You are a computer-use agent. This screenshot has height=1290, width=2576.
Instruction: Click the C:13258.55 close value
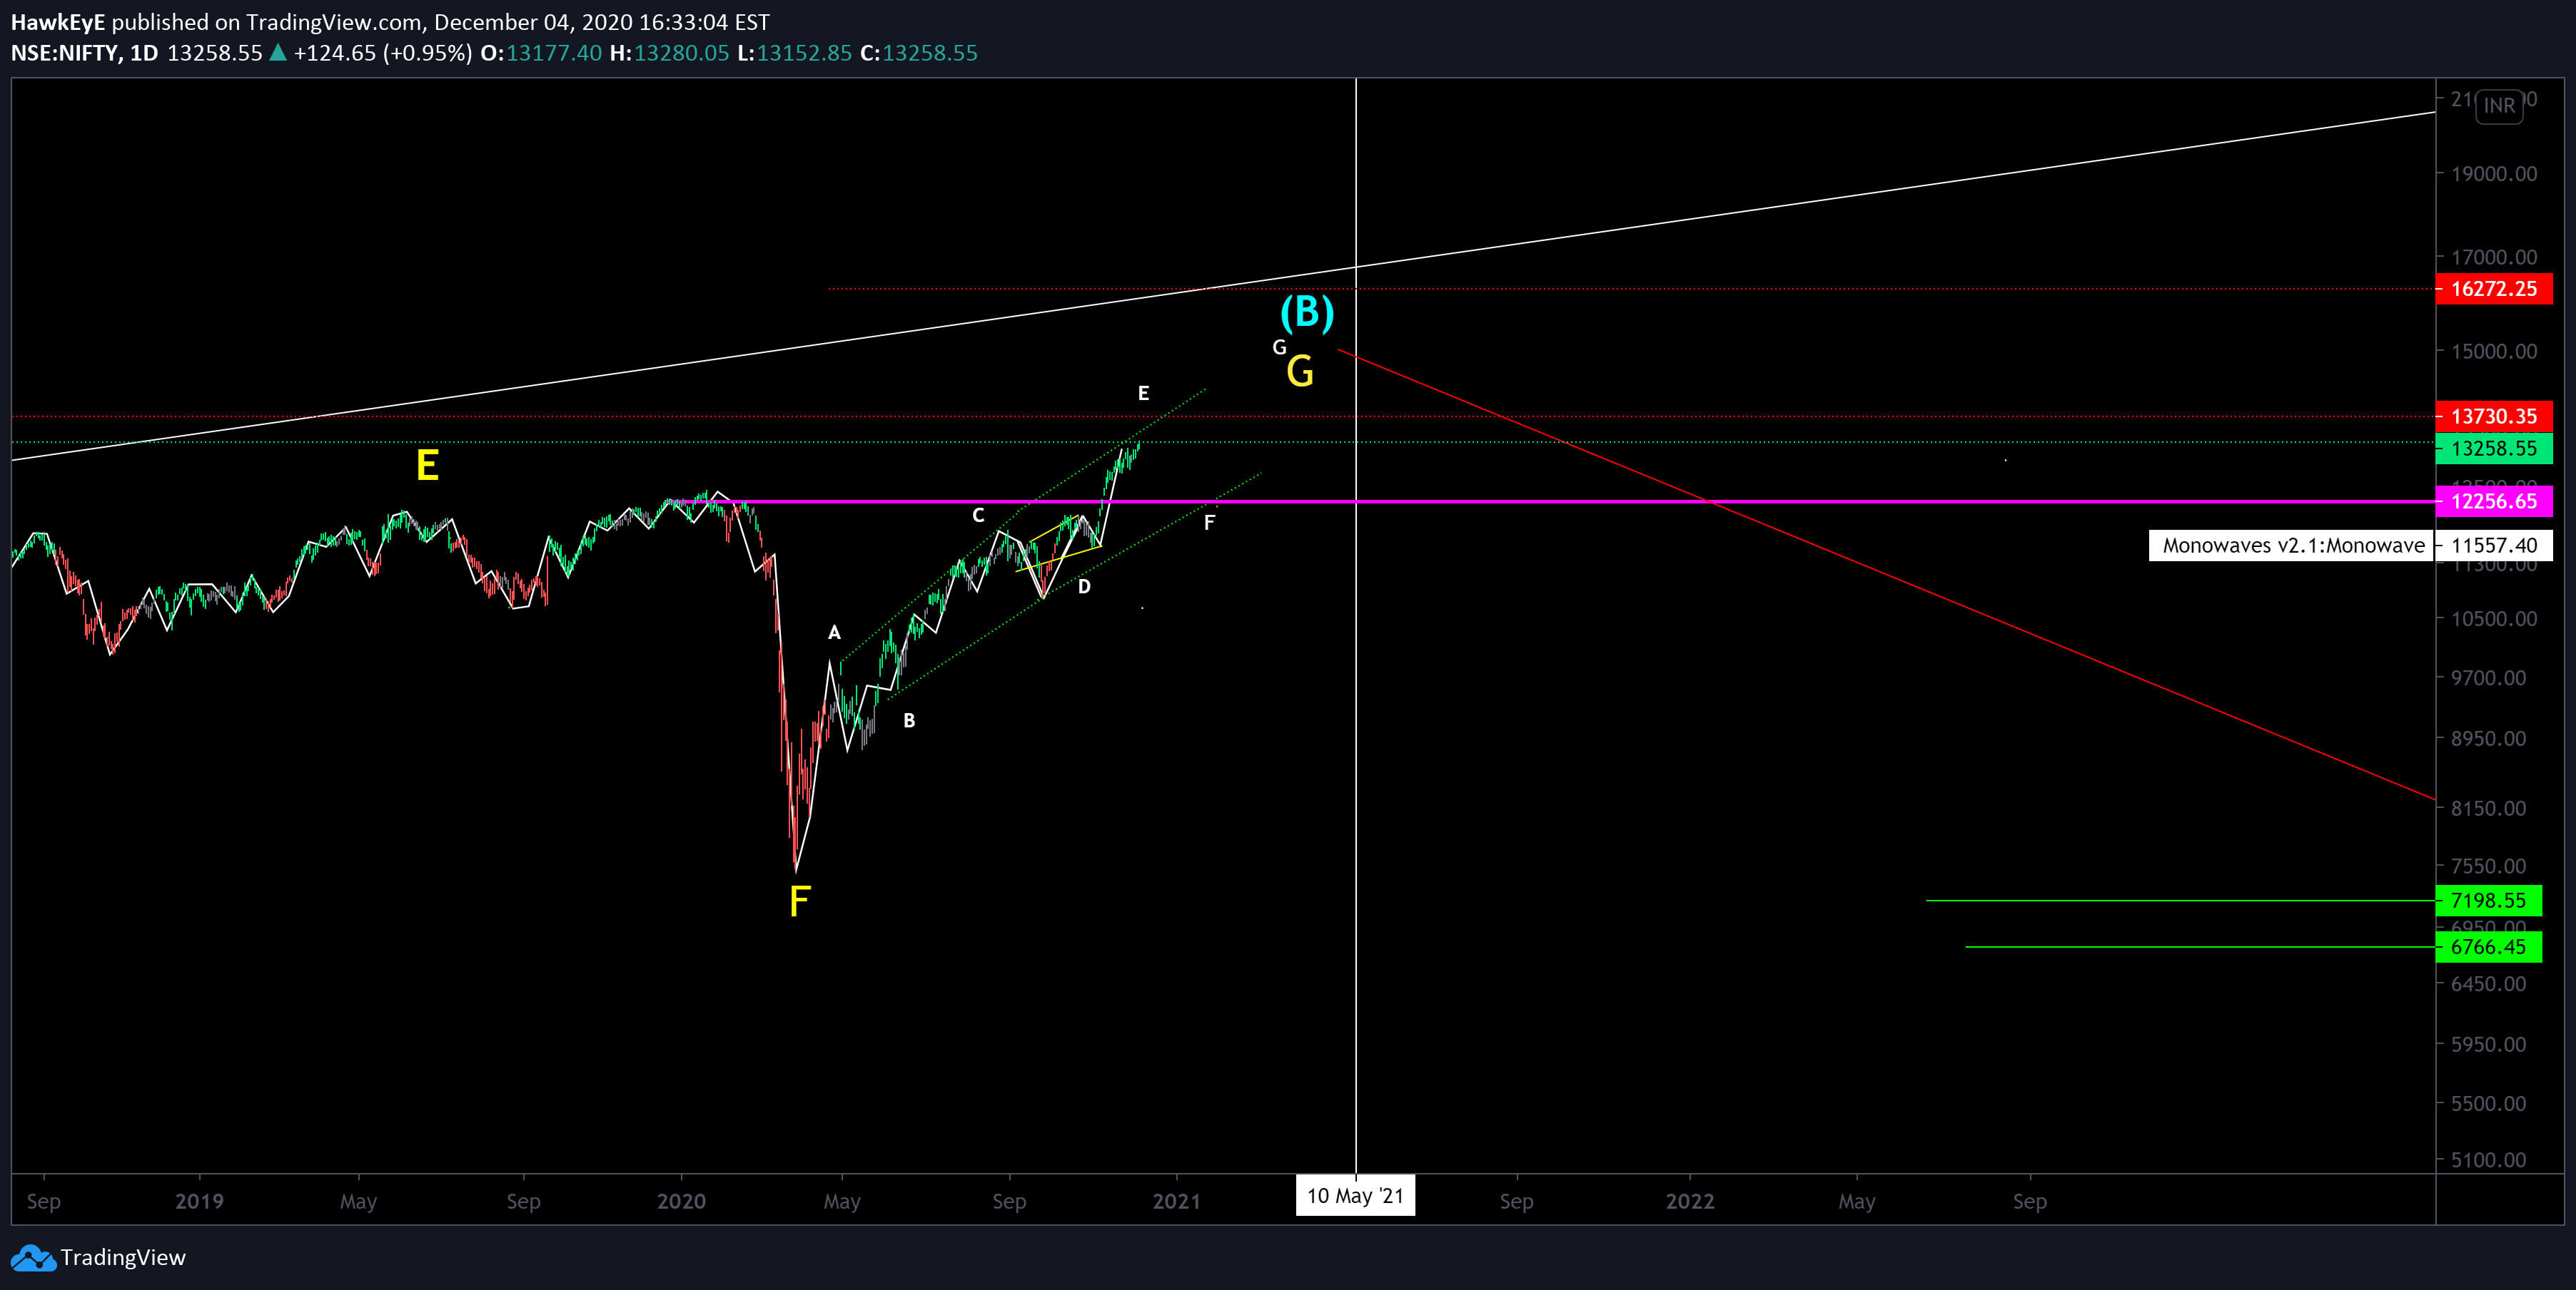919,53
